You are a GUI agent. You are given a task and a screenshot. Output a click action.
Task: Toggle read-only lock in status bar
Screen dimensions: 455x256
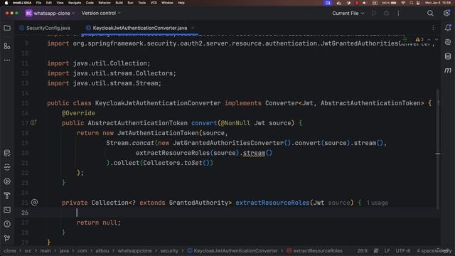tap(376, 250)
